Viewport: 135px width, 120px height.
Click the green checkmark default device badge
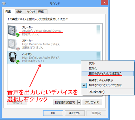[x=18, y=35]
